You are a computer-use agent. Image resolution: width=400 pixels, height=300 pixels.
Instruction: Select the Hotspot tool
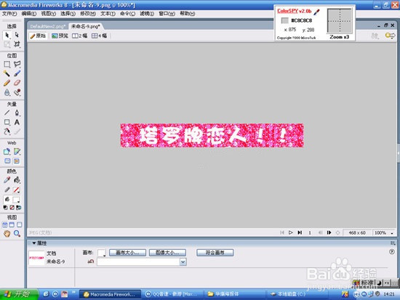click(x=7, y=152)
